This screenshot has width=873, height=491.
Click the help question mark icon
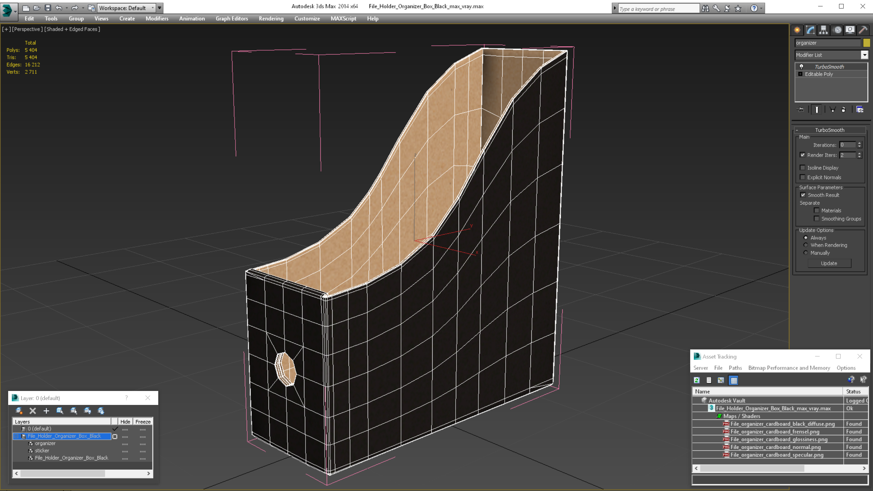[x=754, y=8]
